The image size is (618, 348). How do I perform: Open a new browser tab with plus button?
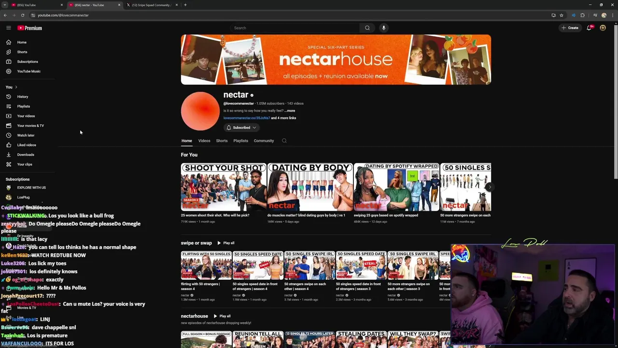click(185, 5)
